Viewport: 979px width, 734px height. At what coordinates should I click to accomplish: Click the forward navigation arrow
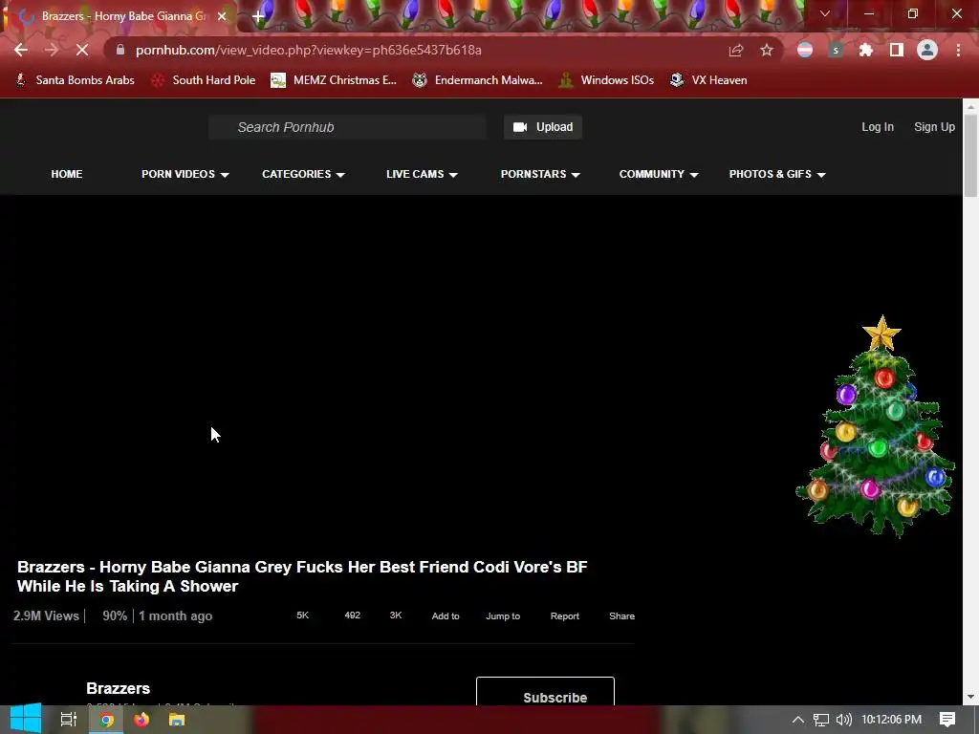point(52,50)
